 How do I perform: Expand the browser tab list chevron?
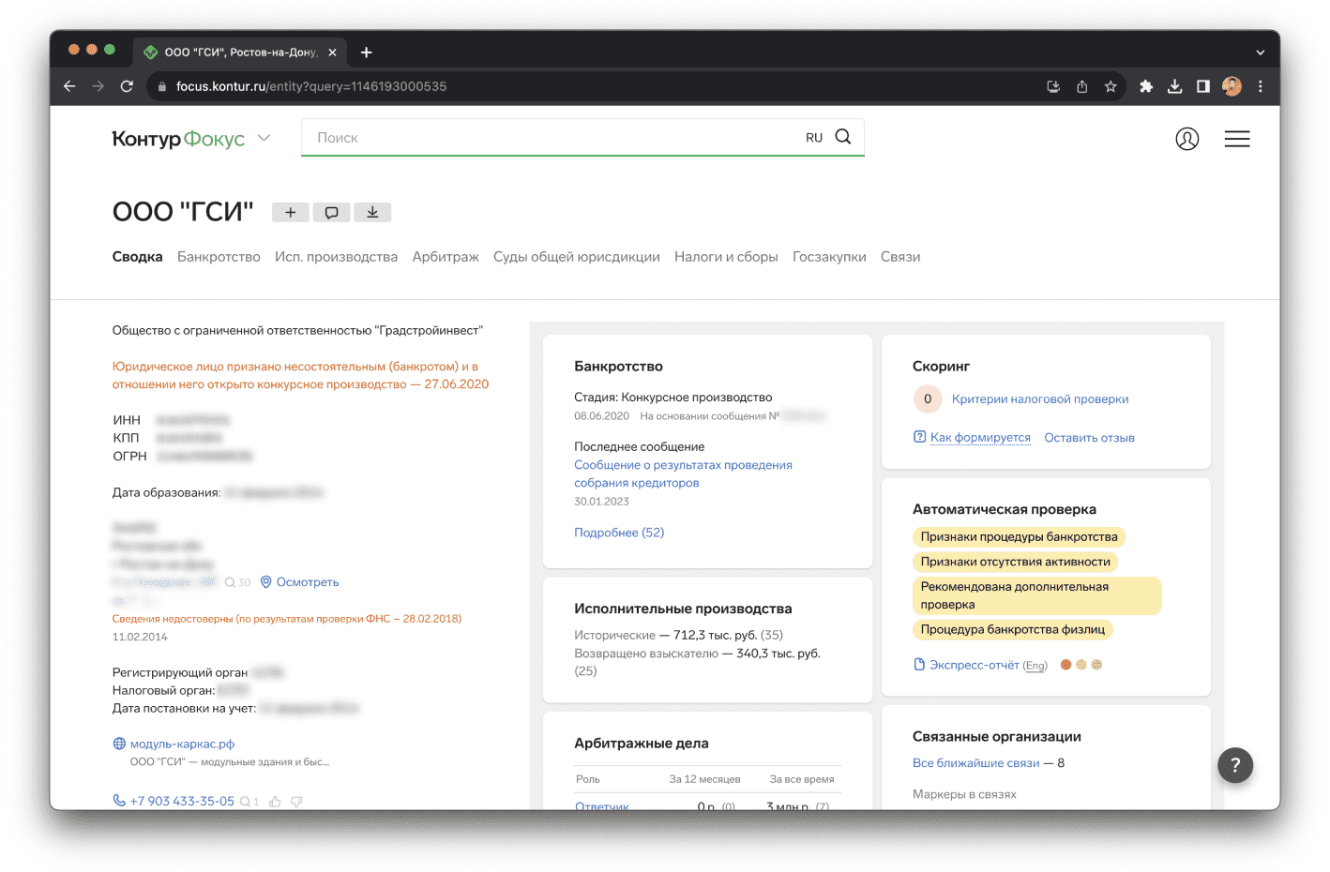click(1260, 53)
